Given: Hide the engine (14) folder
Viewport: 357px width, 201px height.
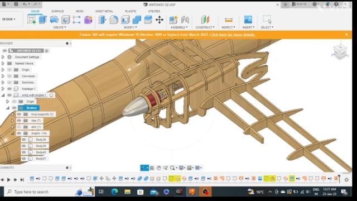Looking at the screenshot, I should point(19,133).
